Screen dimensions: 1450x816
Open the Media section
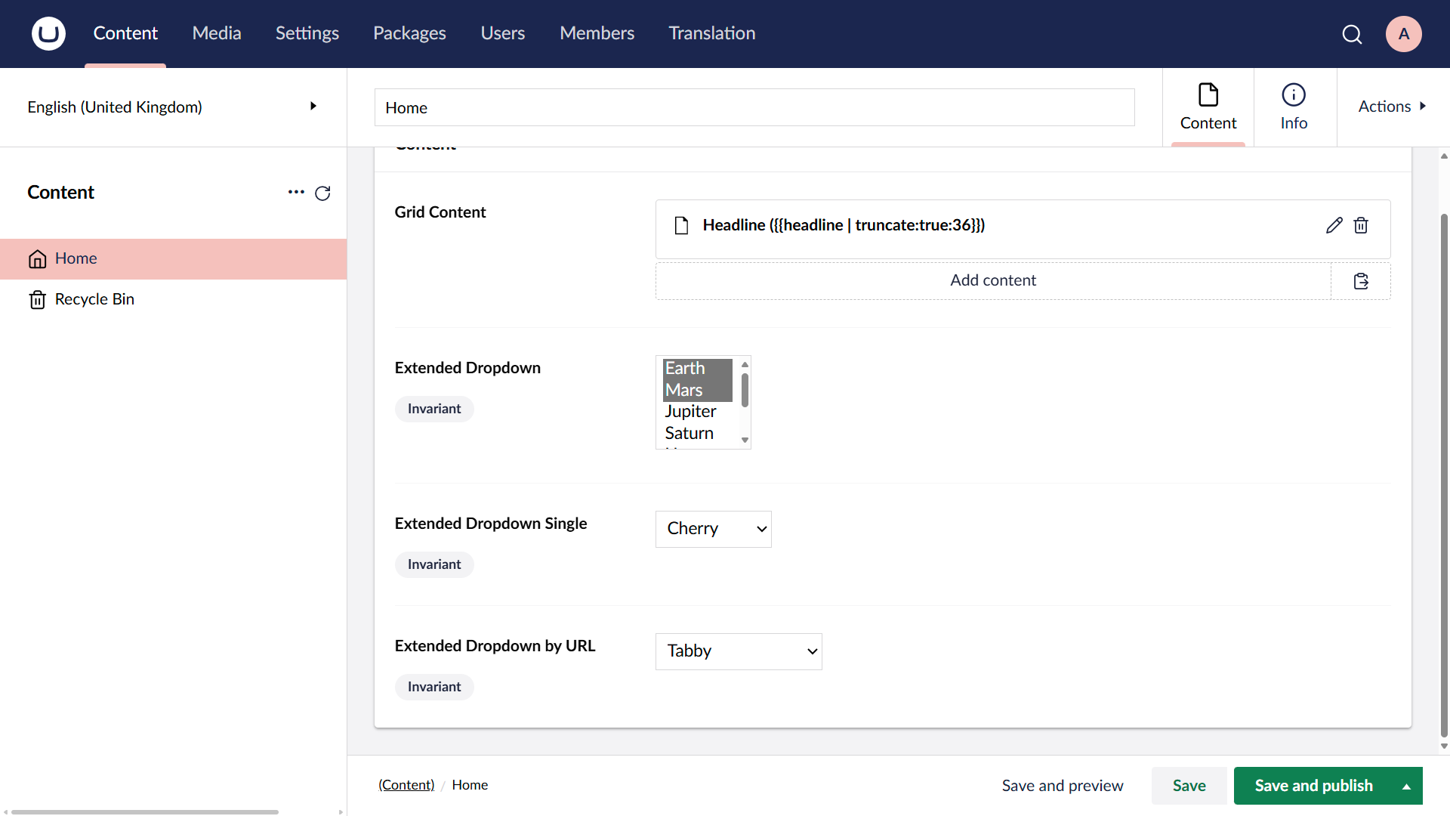tap(217, 33)
